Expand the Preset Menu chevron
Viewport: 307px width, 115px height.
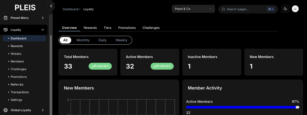pos(43,18)
